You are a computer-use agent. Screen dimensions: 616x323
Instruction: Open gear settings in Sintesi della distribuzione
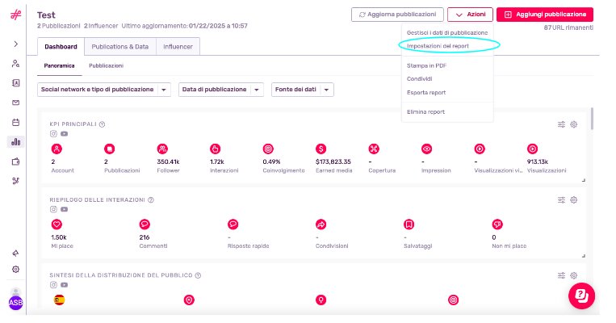pyautogui.click(x=573, y=275)
